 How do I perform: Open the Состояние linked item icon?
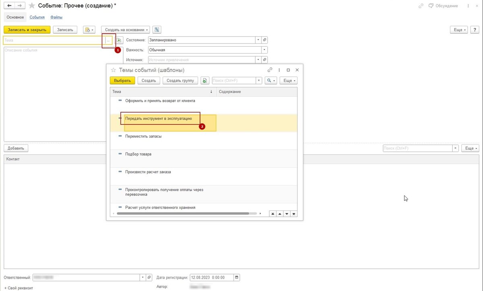coord(264,40)
